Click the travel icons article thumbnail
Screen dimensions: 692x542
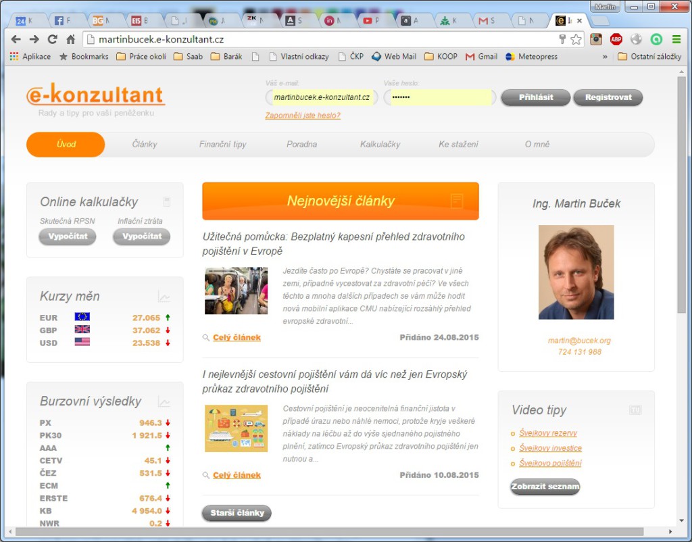[x=236, y=428]
